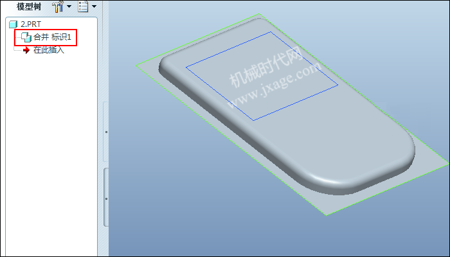
Task: Open the model tree settings tool icon
Action: [x=59, y=6]
